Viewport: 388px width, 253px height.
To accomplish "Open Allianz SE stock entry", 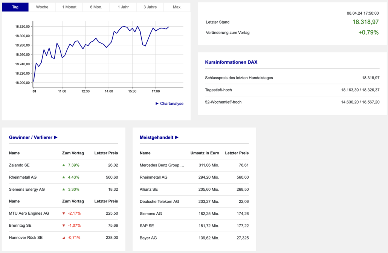I will (149, 190).
